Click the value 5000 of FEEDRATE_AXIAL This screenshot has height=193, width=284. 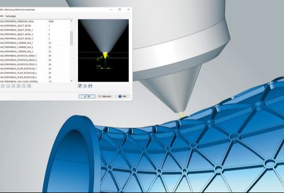click(x=51, y=21)
